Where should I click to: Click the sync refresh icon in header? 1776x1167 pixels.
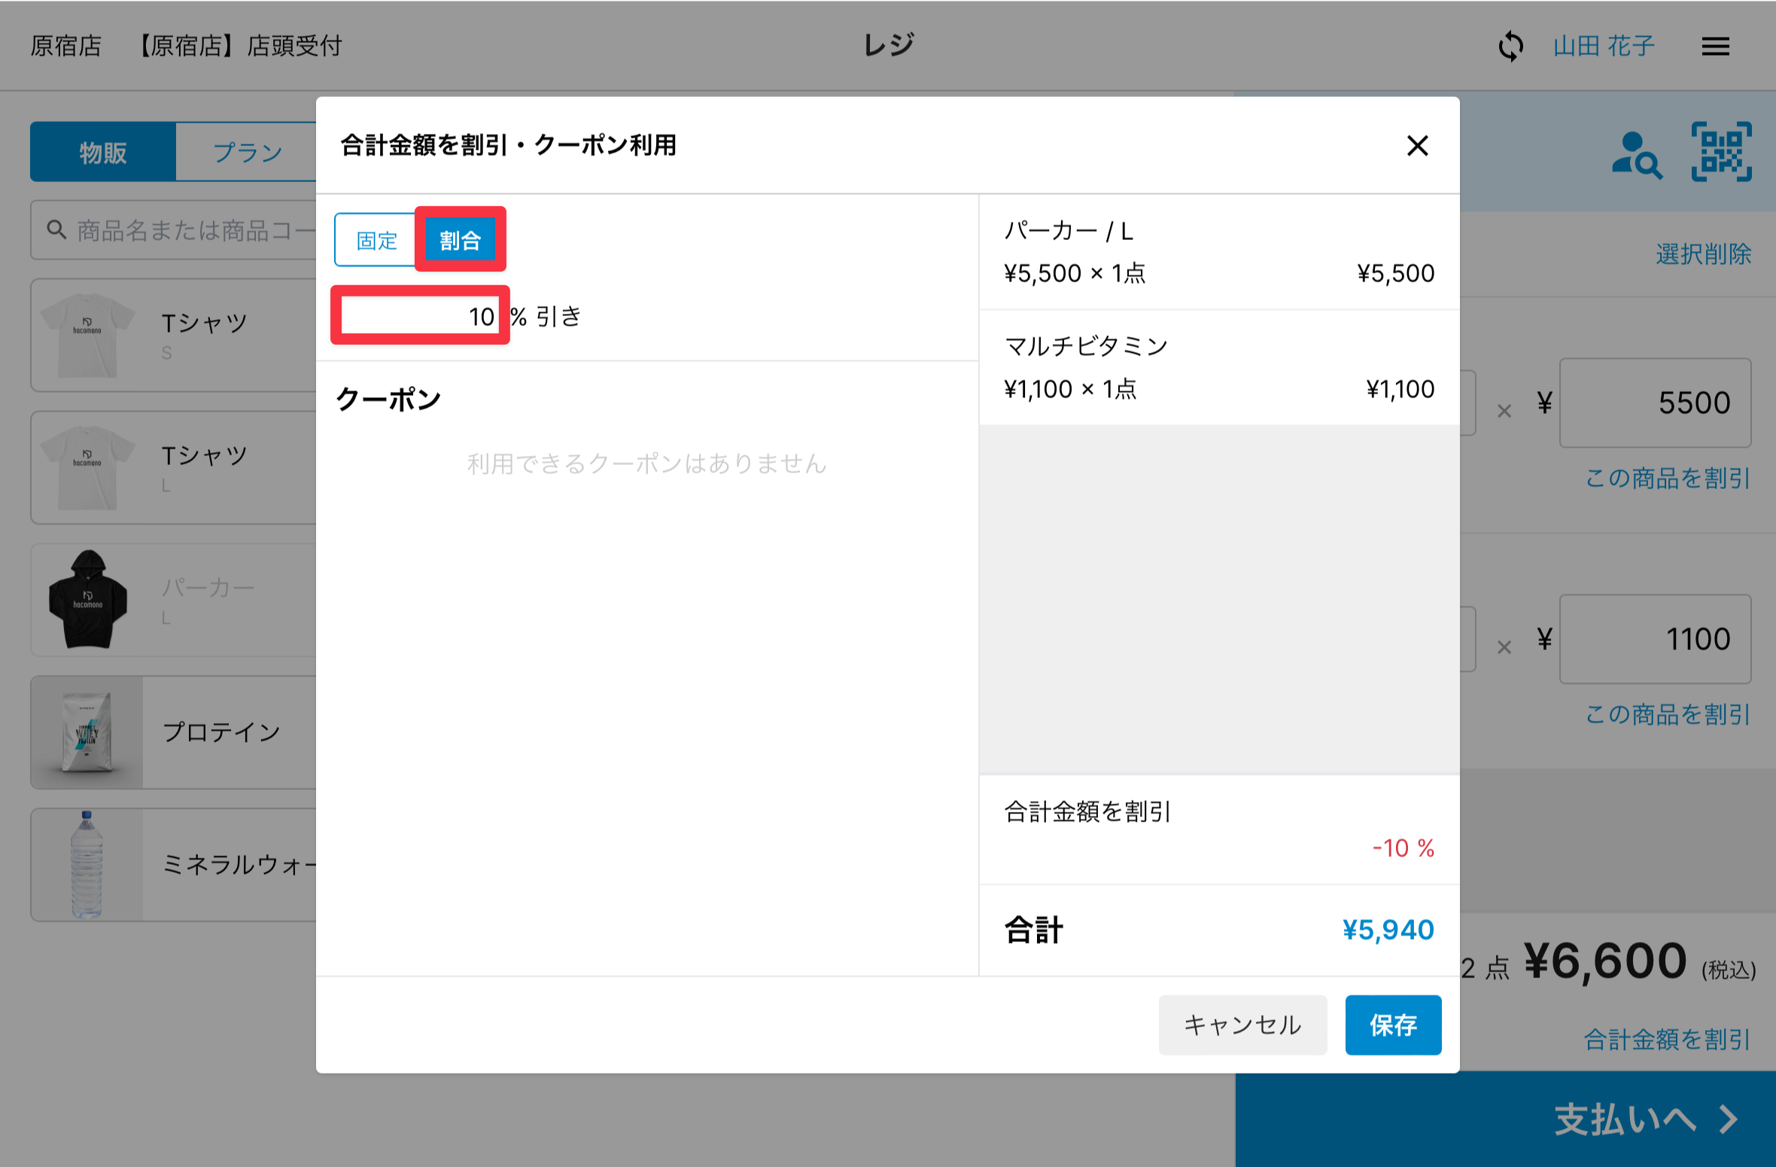click(x=1510, y=47)
